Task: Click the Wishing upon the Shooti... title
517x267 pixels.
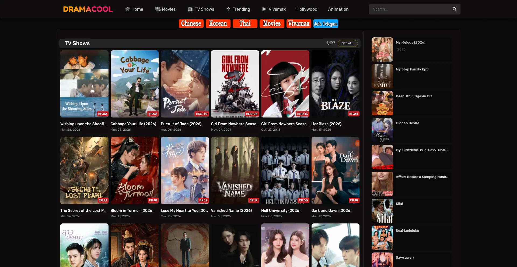Action: [x=83, y=124]
